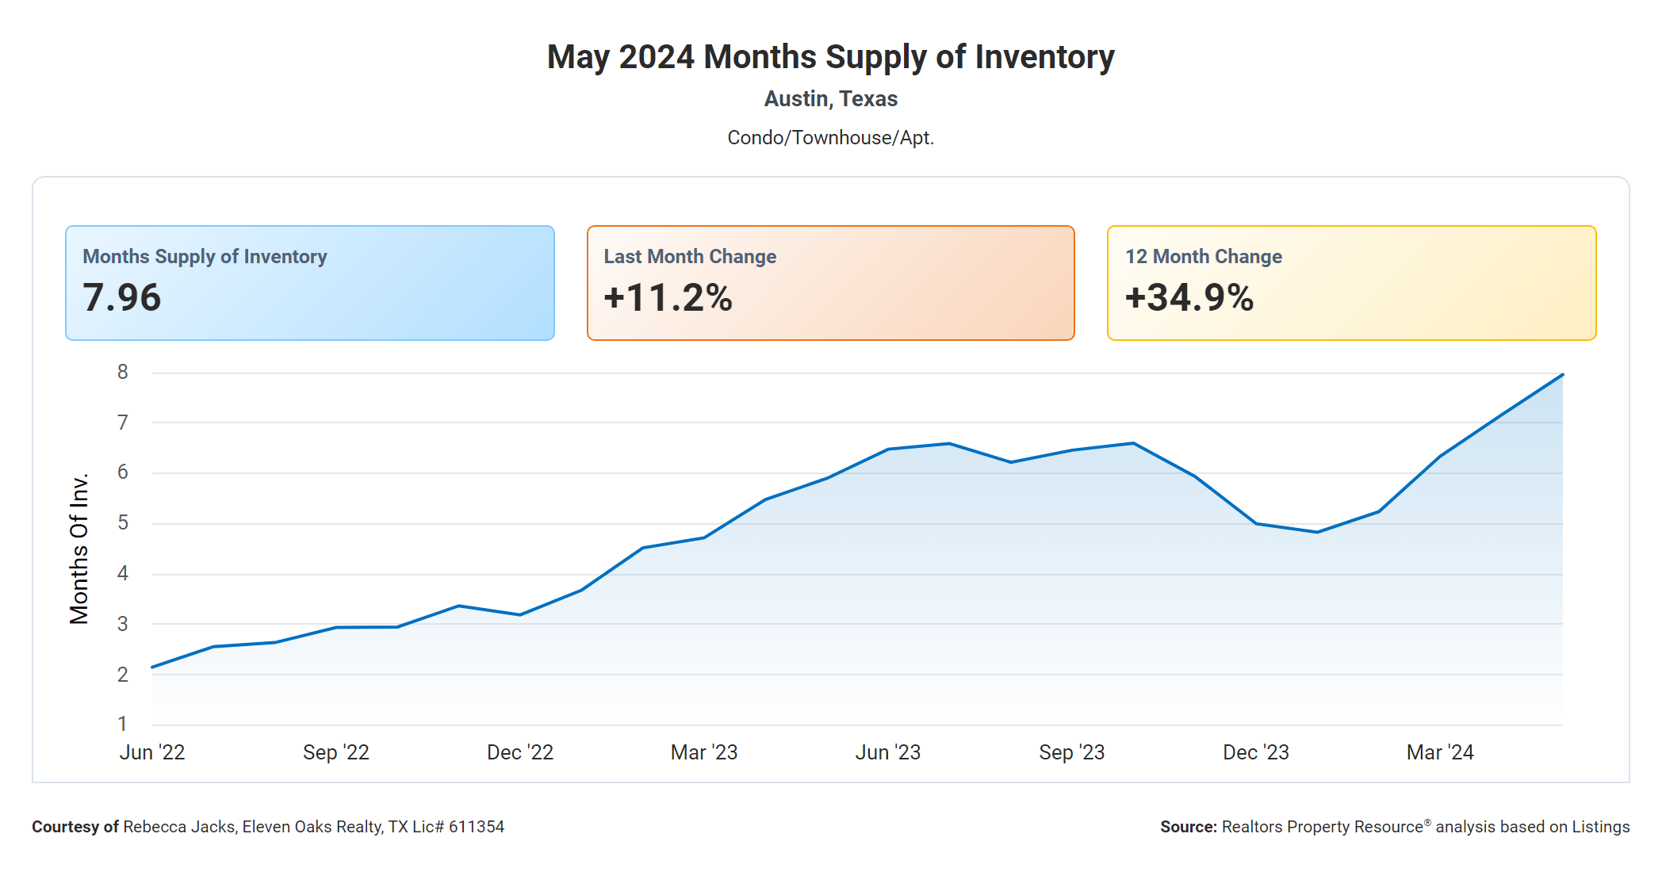
Task: Click the Last Month Change card
Action: (x=830, y=283)
